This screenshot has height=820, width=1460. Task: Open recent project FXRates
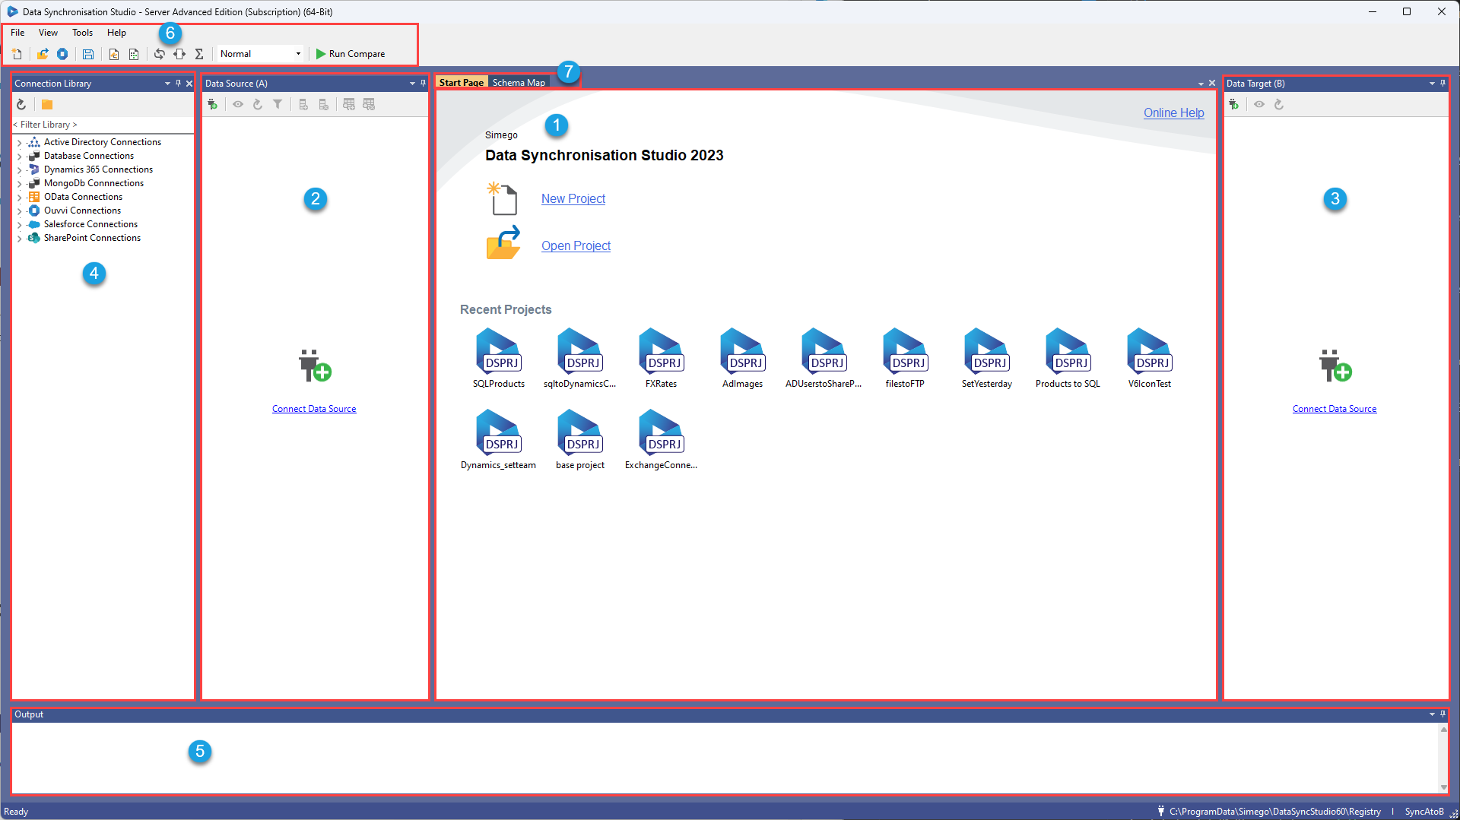pyautogui.click(x=662, y=358)
